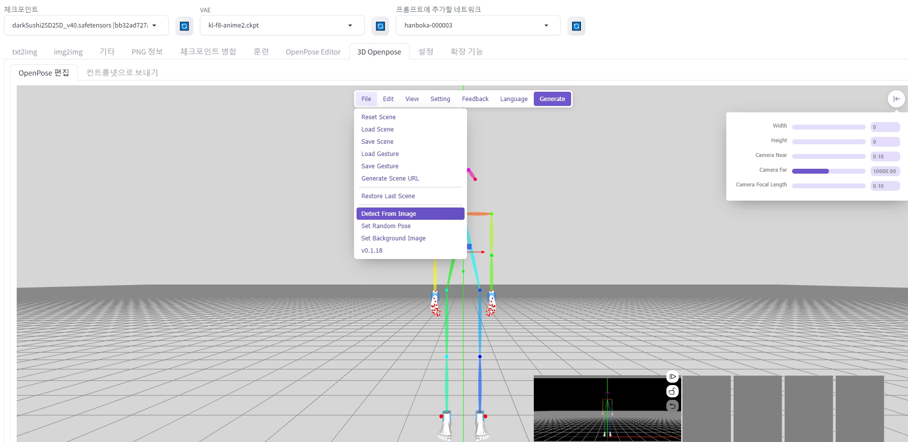Click the Width value field
The width and height of the screenshot is (908, 442).
click(x=885, y=127)
